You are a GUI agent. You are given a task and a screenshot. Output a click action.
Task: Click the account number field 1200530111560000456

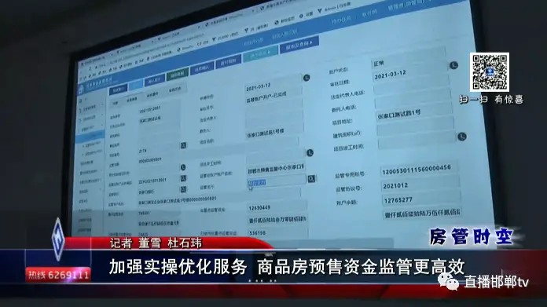point(420,170)
